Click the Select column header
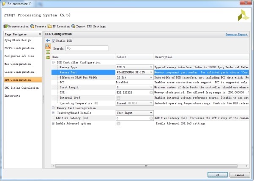The image size is (254, 181). coord(134,57)
